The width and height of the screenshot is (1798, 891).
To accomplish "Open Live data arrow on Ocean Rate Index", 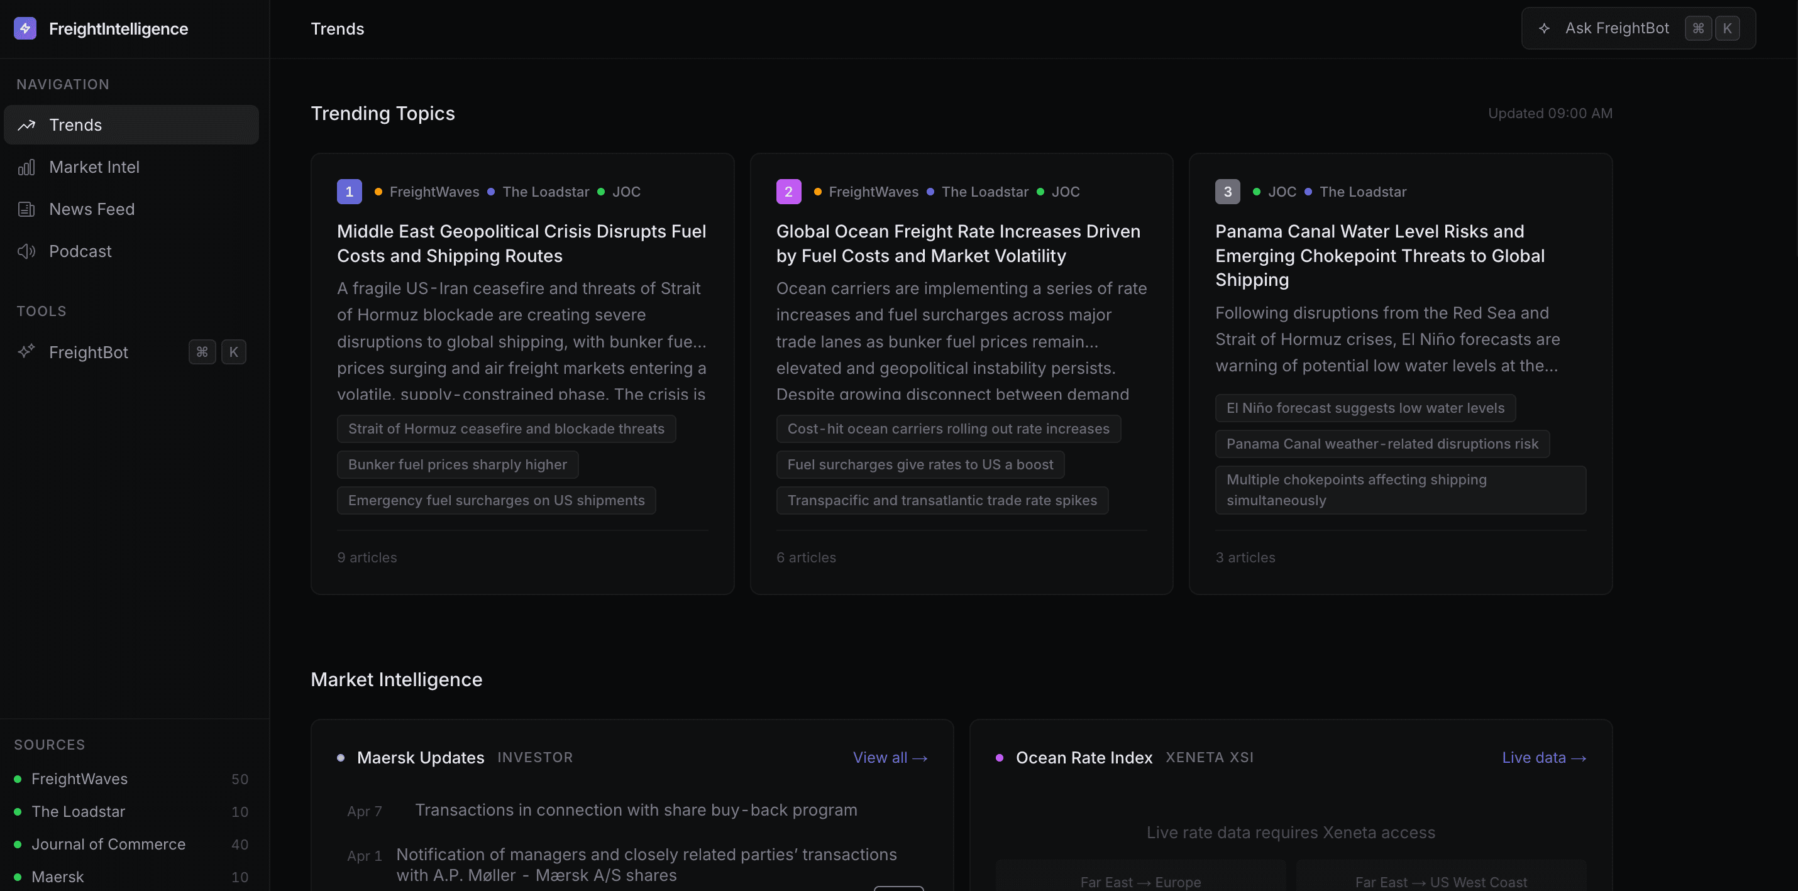I will [1544, 758].
